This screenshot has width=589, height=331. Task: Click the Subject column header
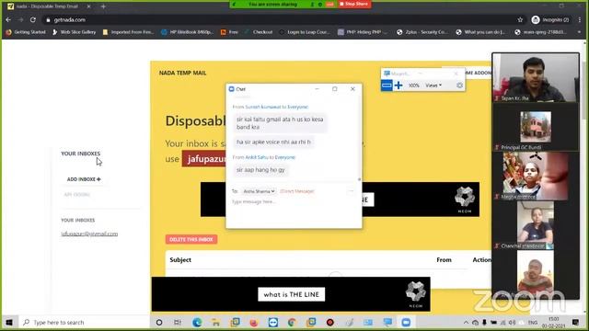(180, 259)
